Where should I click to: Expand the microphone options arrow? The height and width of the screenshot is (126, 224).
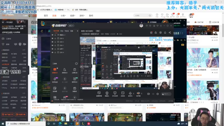(x=134, y=94)
